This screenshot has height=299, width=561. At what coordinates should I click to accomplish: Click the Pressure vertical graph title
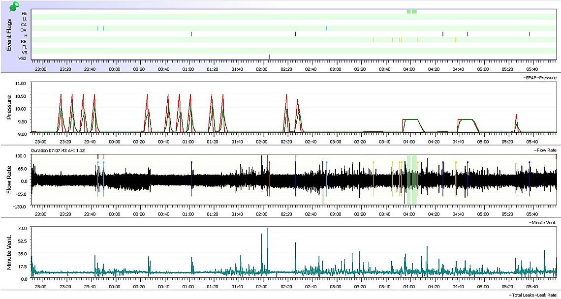click(x=10, y=108)
